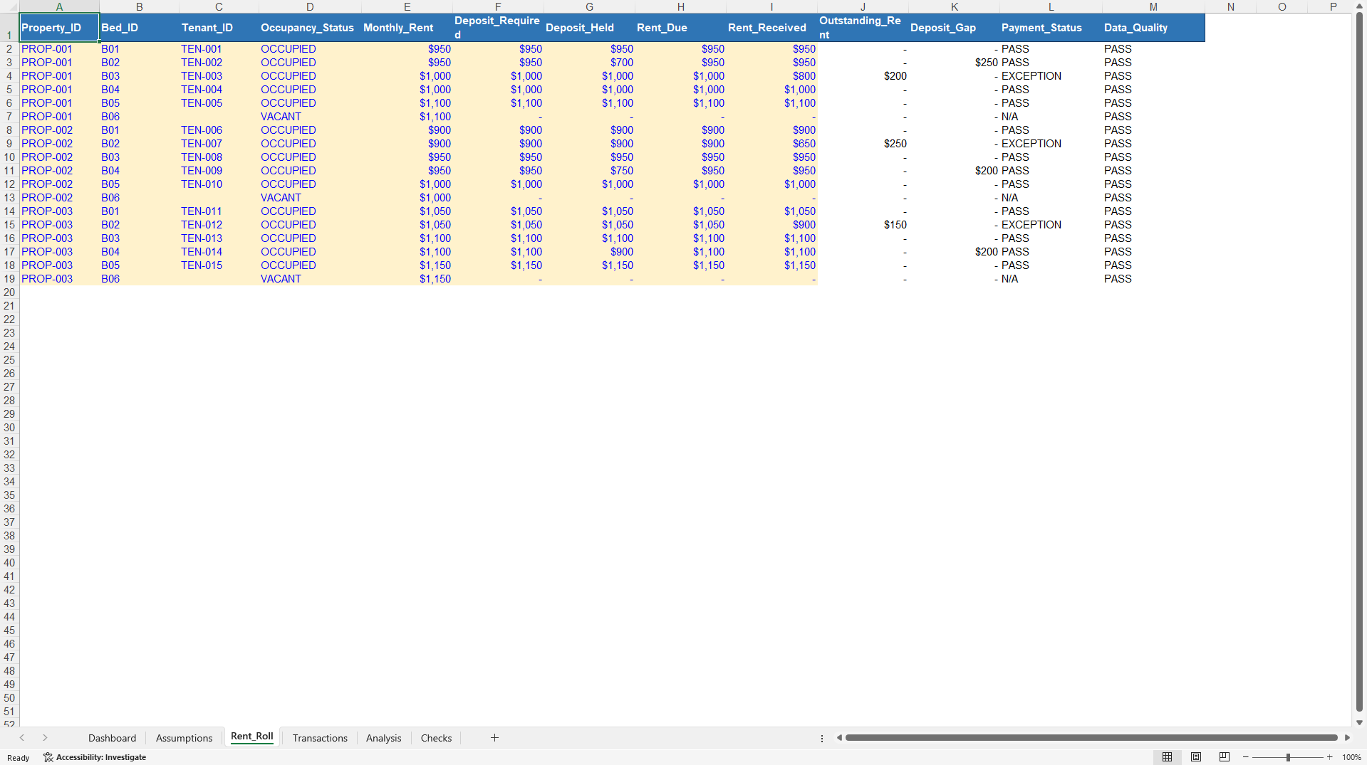This screenshot has height=765, width=1367.
Task: Select PROP-003 cell in row 14
Action: click(x=59, y=211)
